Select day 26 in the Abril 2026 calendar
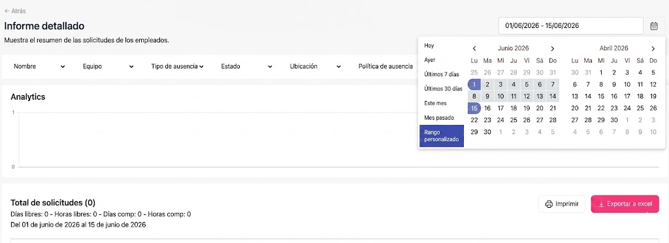 tap(653, 108)
